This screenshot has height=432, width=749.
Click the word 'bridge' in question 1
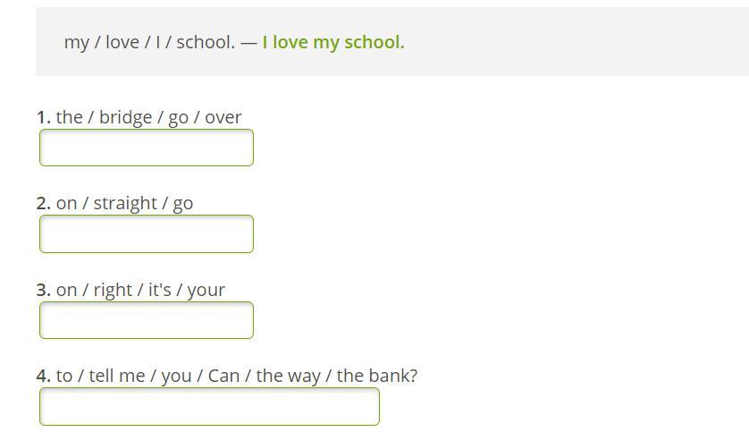pos(125,117)
